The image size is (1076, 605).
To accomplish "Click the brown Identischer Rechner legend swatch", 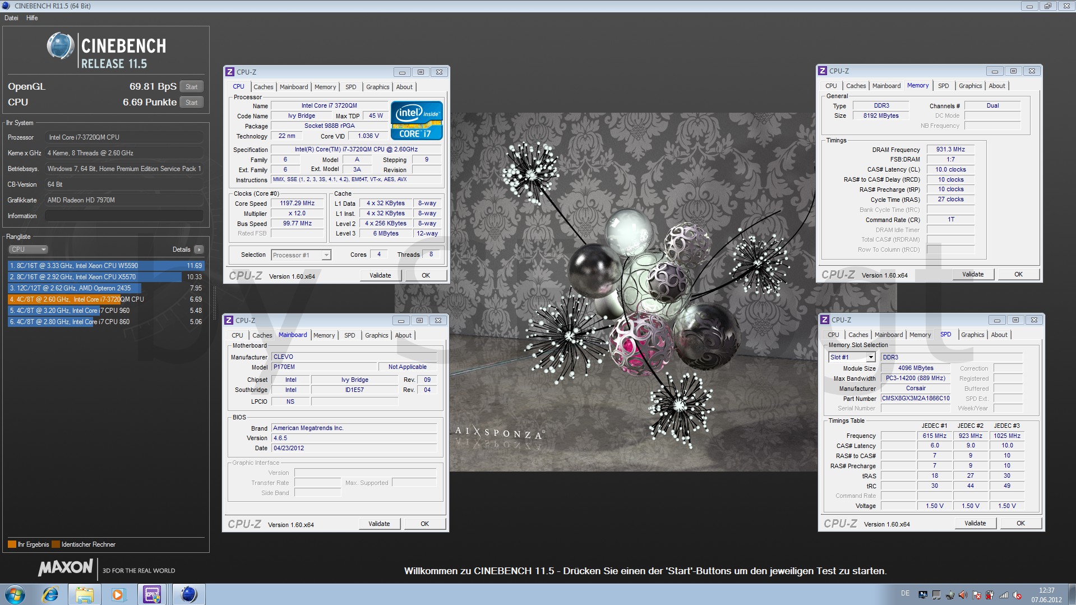I will tap(56, 544).
